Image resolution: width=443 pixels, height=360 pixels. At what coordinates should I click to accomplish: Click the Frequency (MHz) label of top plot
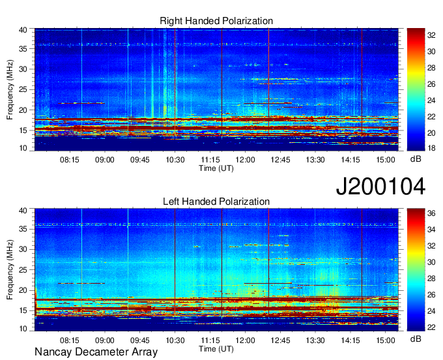(x=10, y=89)
